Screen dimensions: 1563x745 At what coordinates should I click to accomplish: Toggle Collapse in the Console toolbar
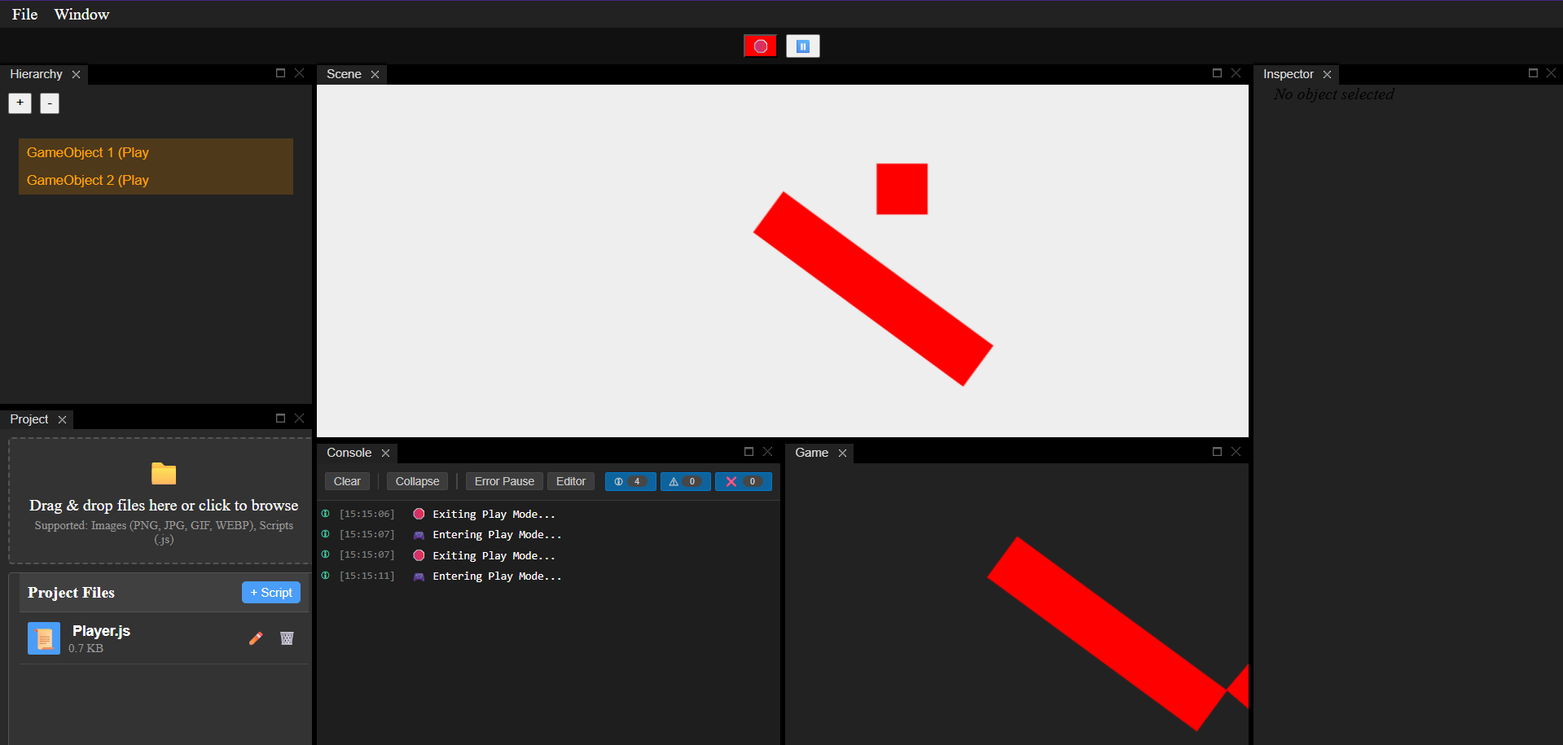coord(417,481)
